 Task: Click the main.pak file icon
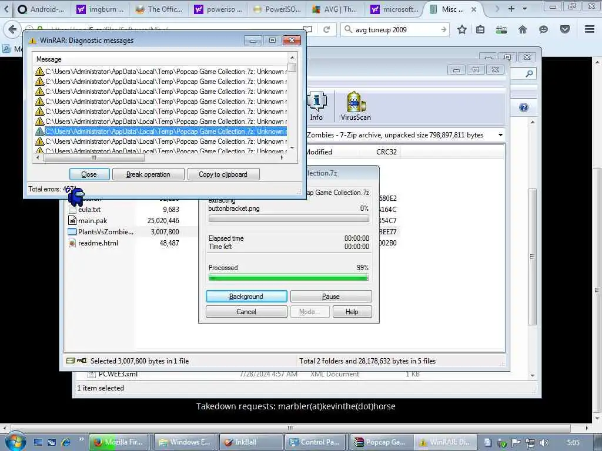[x=72, y=221]
